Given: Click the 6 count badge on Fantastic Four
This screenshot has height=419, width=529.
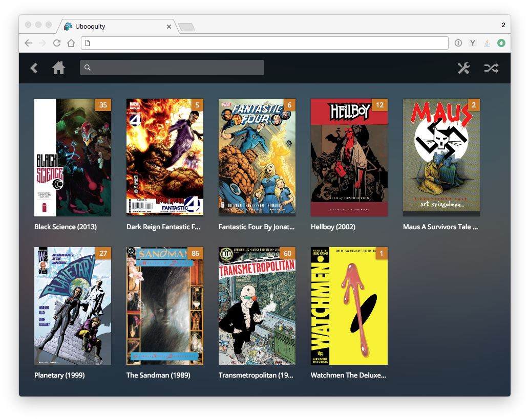Looking at the screenshot, I should click(x=289, y=105).
